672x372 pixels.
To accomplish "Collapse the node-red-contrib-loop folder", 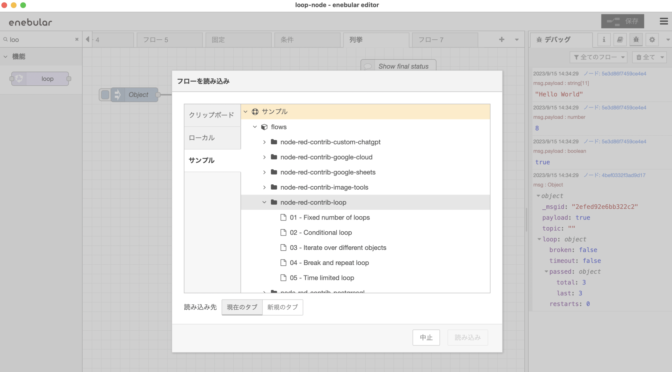I will pos(264,202).
